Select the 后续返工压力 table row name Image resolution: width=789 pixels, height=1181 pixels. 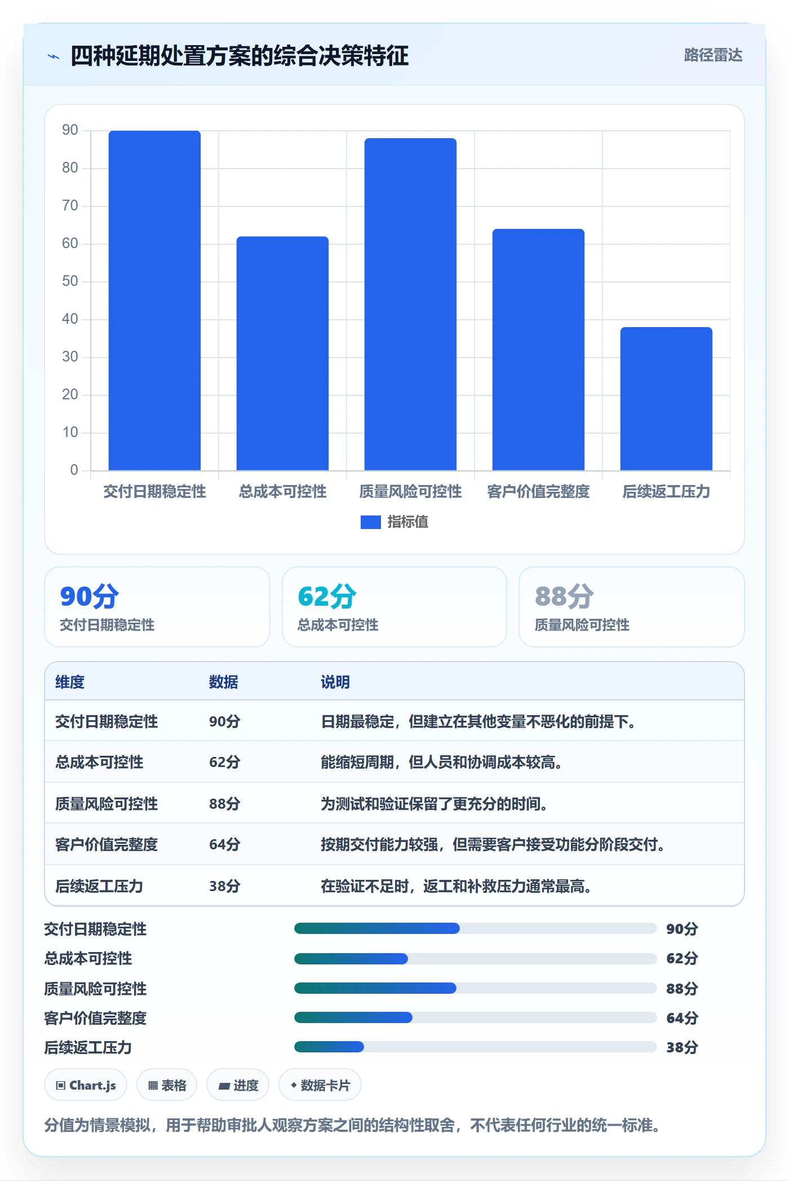click(x=99, y=886)
